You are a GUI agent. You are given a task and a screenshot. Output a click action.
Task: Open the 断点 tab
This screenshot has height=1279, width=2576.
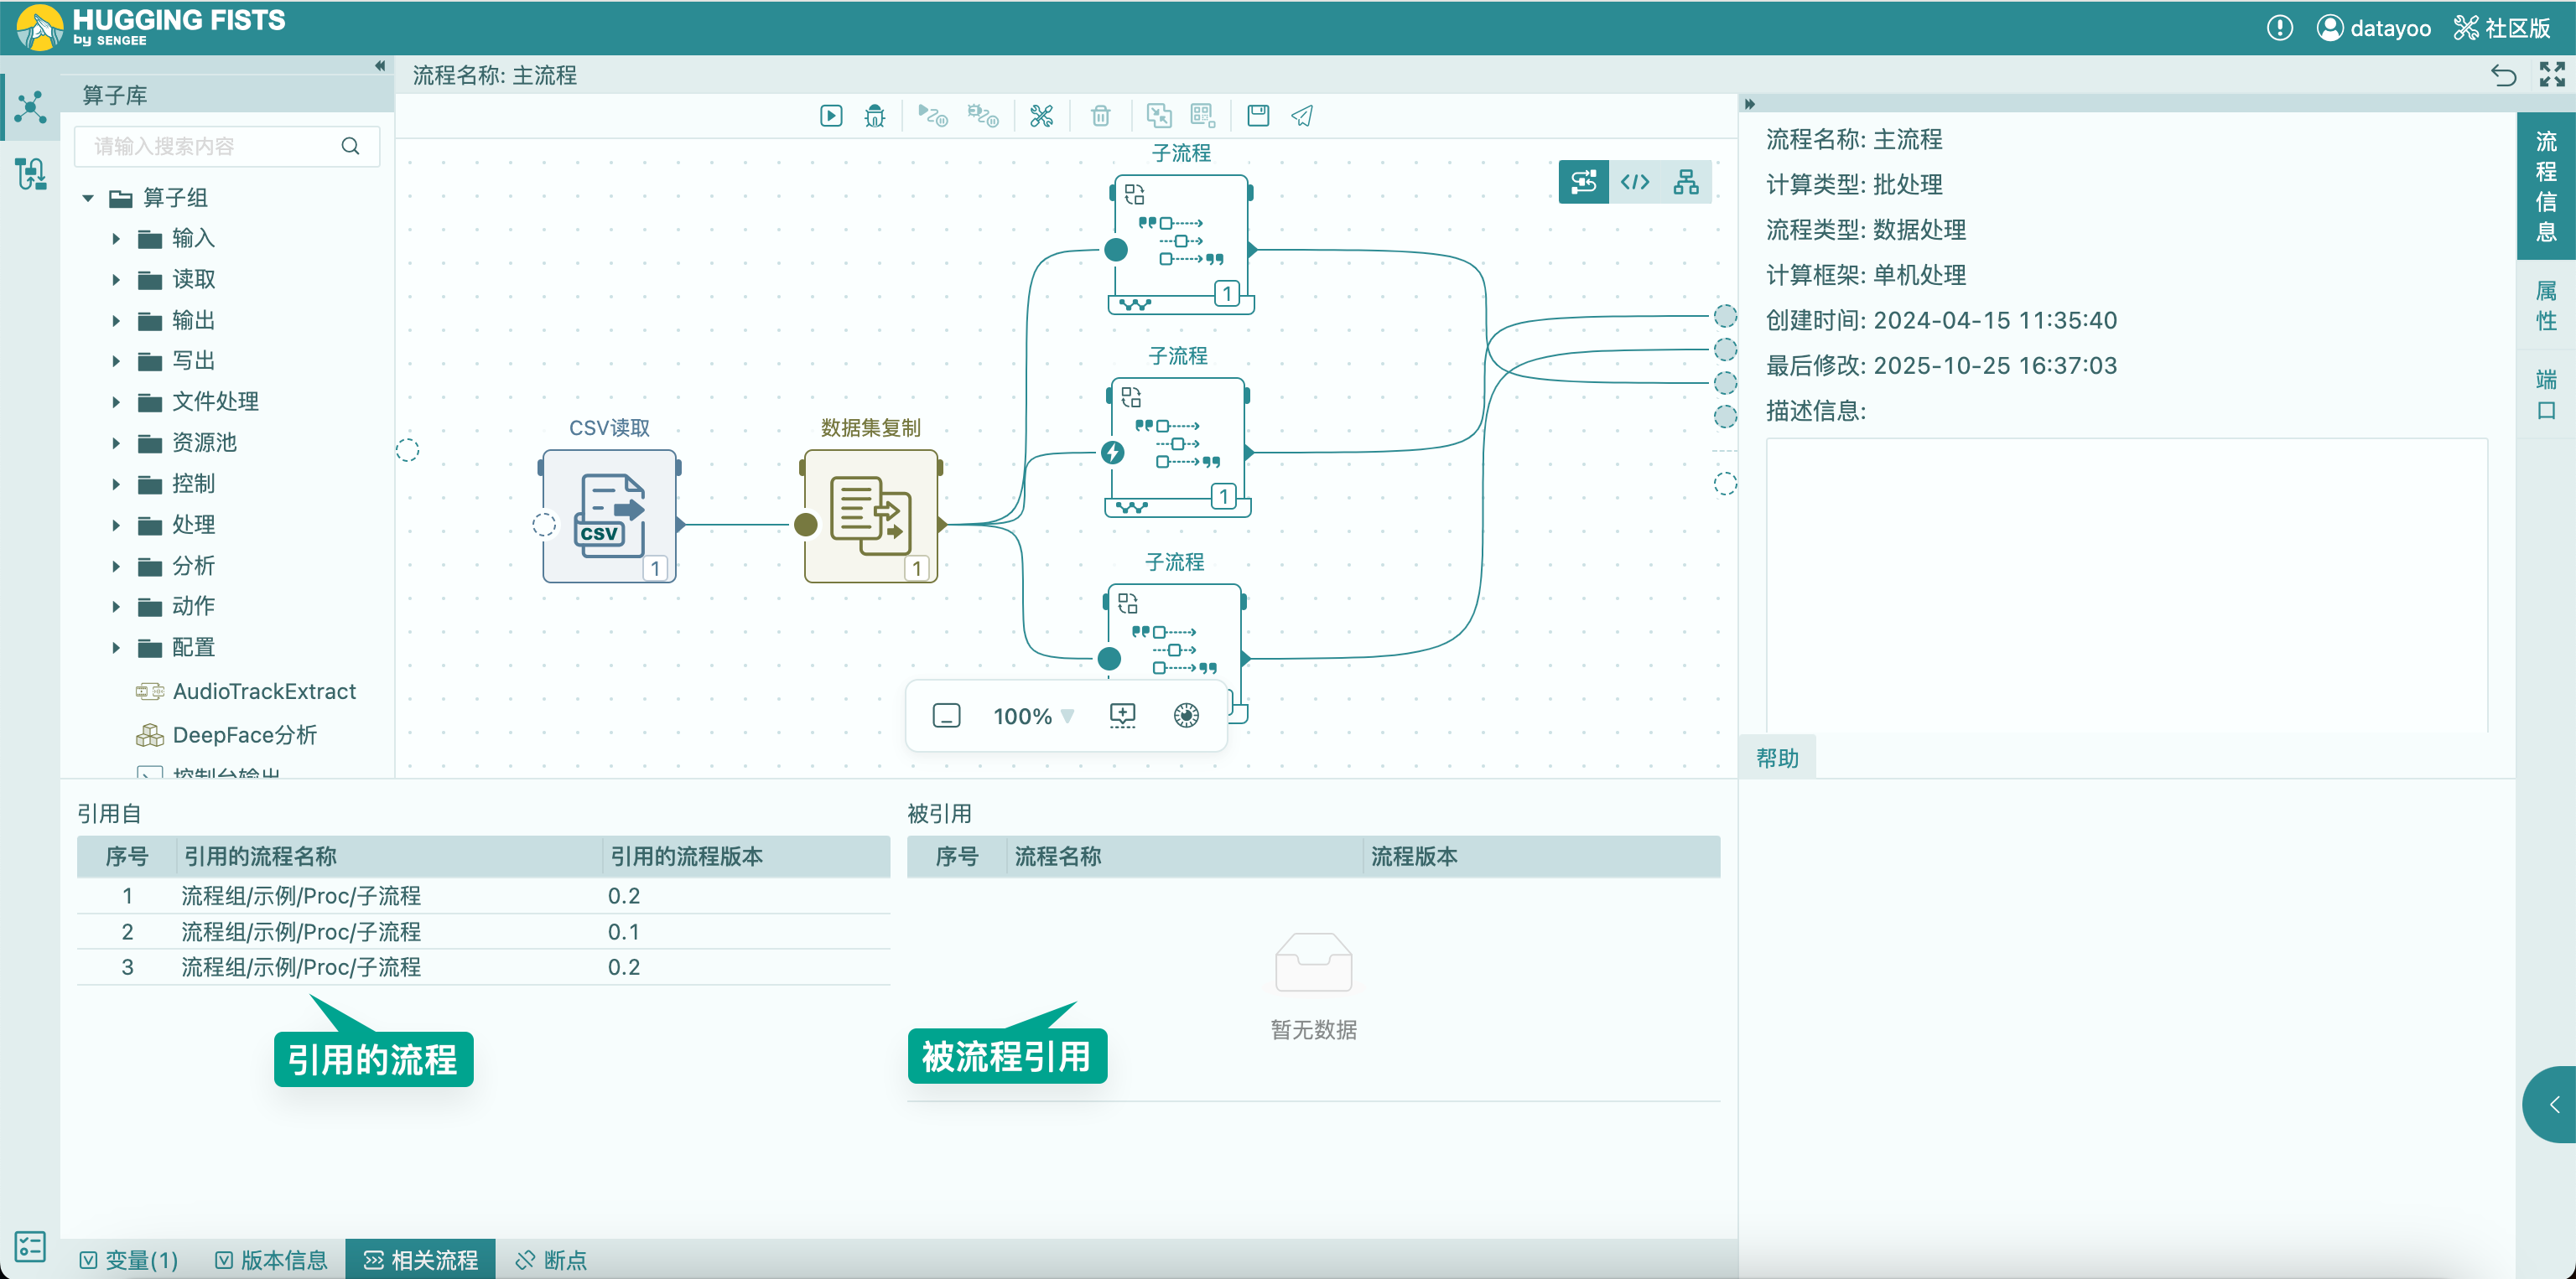pos(552,1260)
